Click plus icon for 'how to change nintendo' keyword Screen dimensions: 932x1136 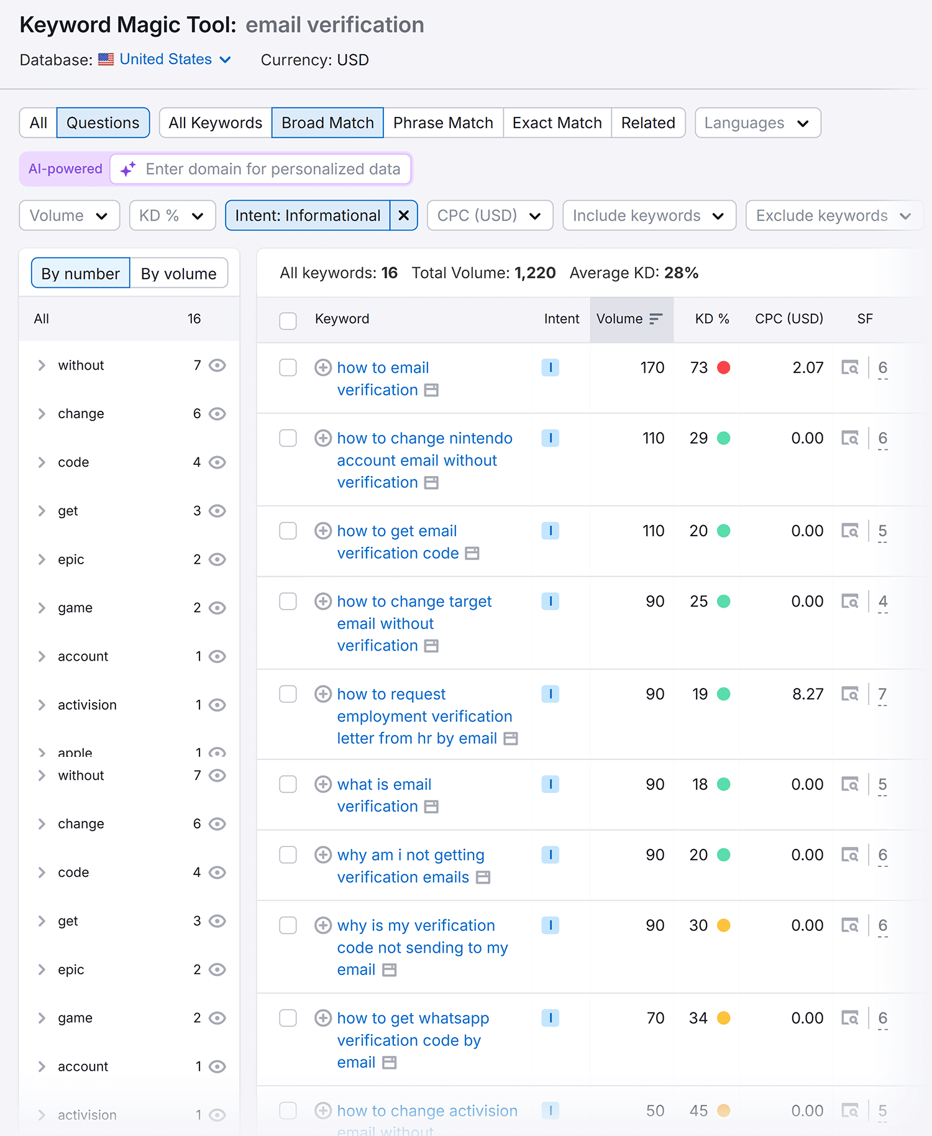322,438
